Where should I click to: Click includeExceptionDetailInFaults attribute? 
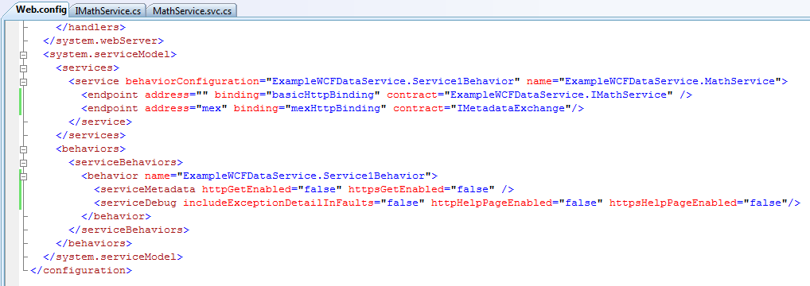click(x=279, y=203)
